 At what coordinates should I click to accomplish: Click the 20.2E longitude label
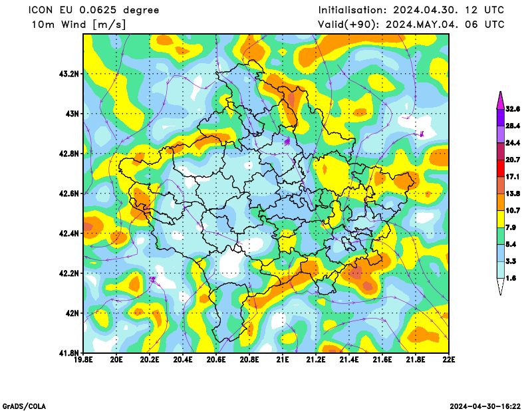pyautogui.click(x=150, y=359)
